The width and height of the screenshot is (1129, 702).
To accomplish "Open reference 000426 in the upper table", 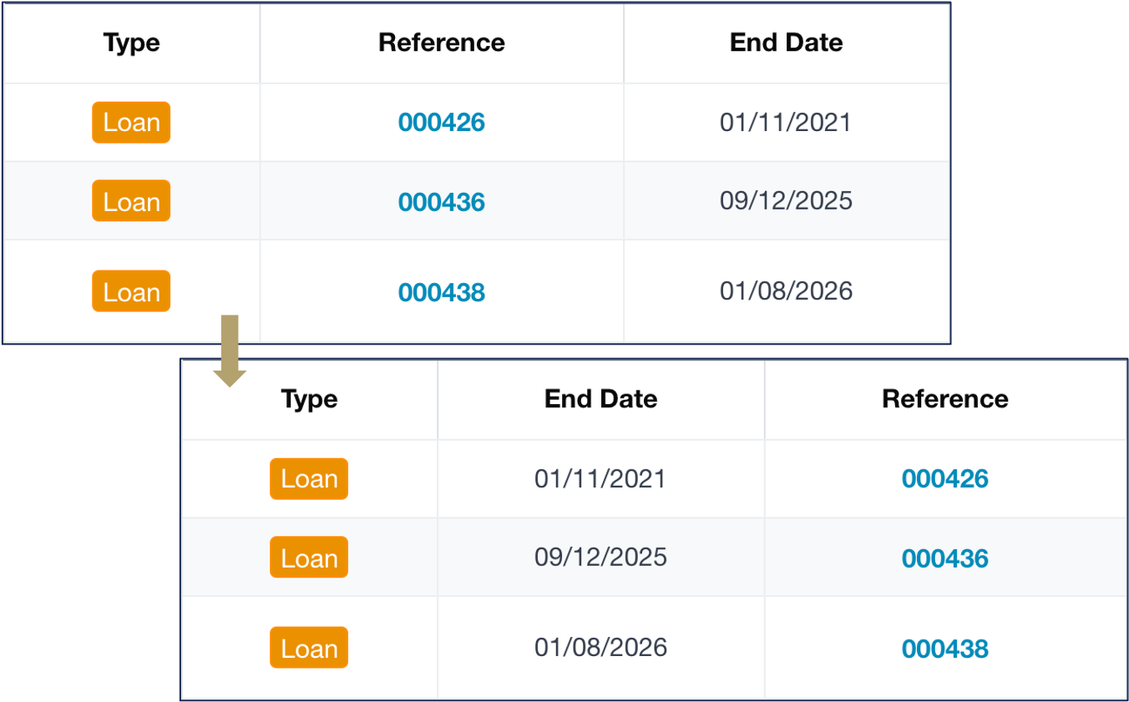I will [x=441, y=123].
